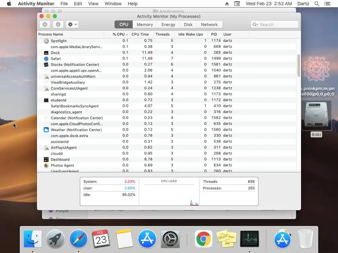Click the eject icon in menu bar
The image size is (338, 253).
(x=227, y=4)
